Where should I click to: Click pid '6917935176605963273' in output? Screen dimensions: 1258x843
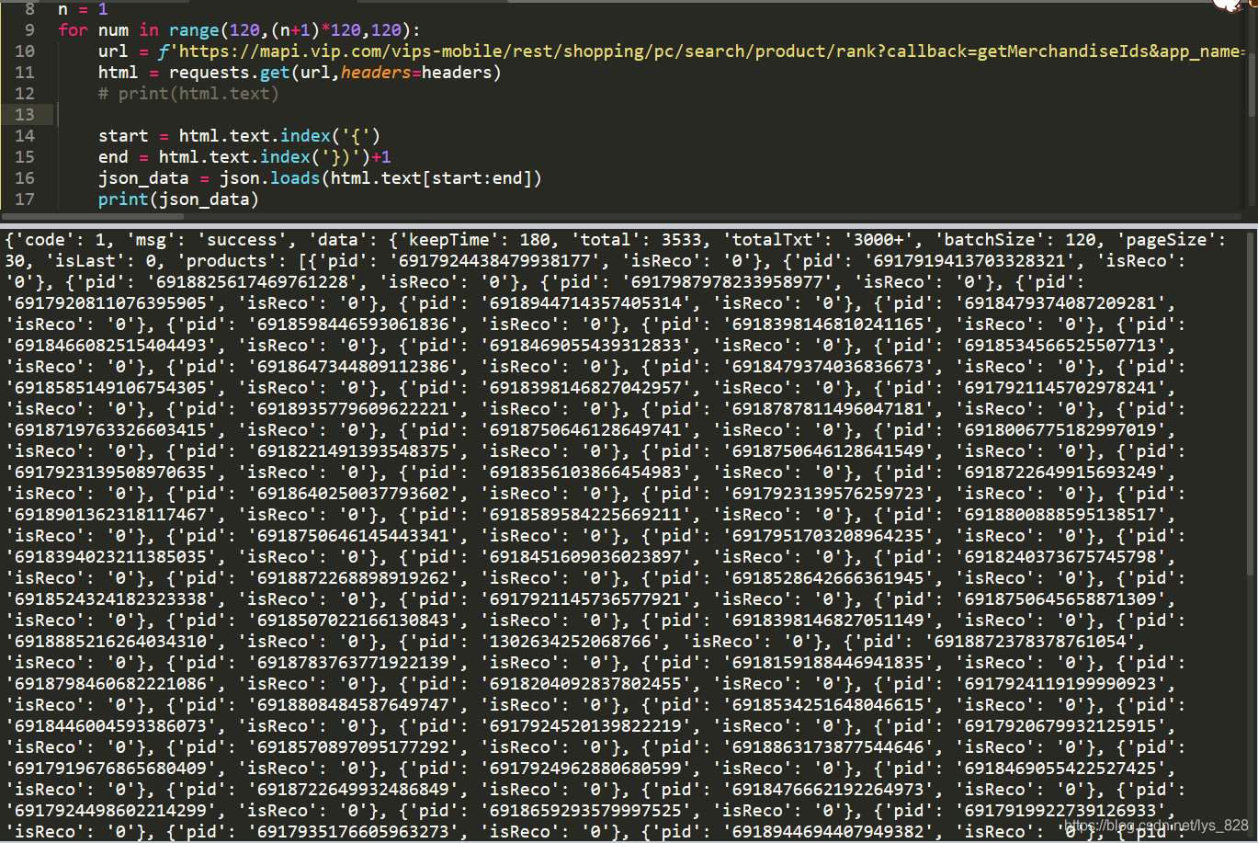tap(358, 832)
